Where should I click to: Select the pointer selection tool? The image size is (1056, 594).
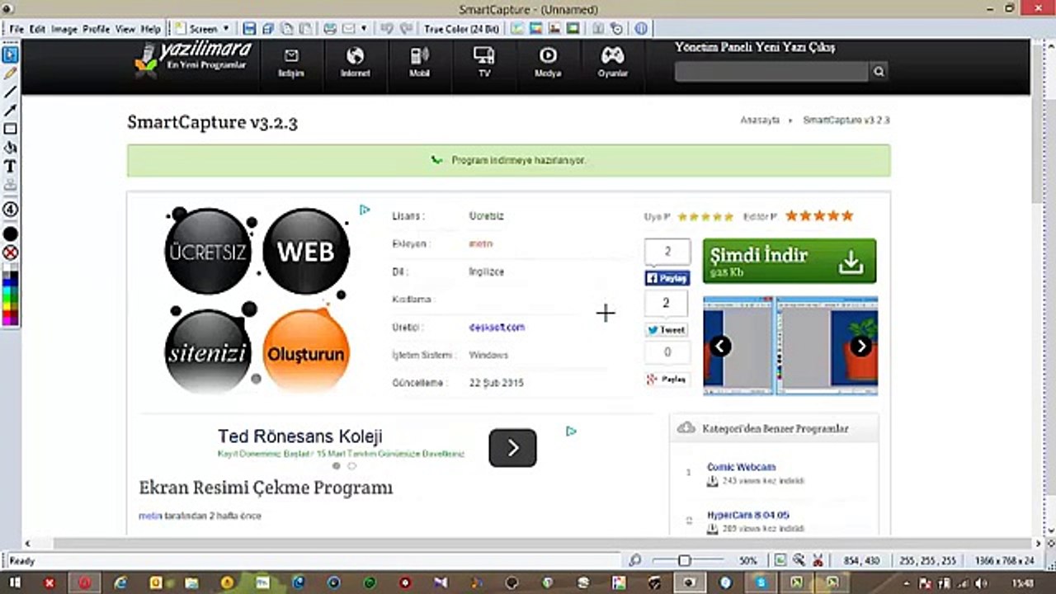click(x=10, y=56)
